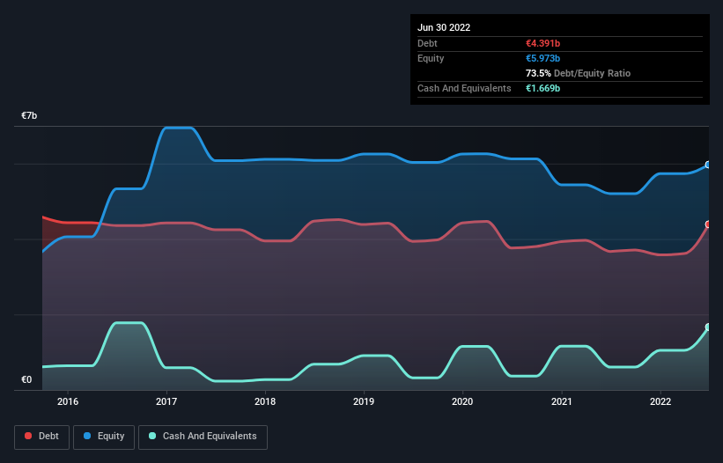
Task: Click the blue Equity legend dot
Action: (87, 436)
